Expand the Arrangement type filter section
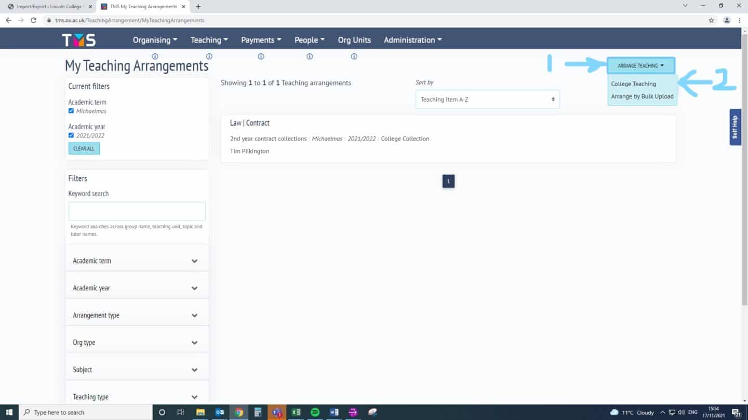The image size is (748, 420). (x=137, y=315)
